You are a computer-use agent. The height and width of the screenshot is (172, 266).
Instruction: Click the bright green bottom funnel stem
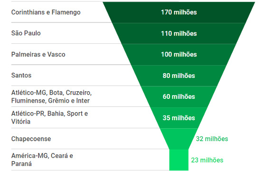click(179, 160)
